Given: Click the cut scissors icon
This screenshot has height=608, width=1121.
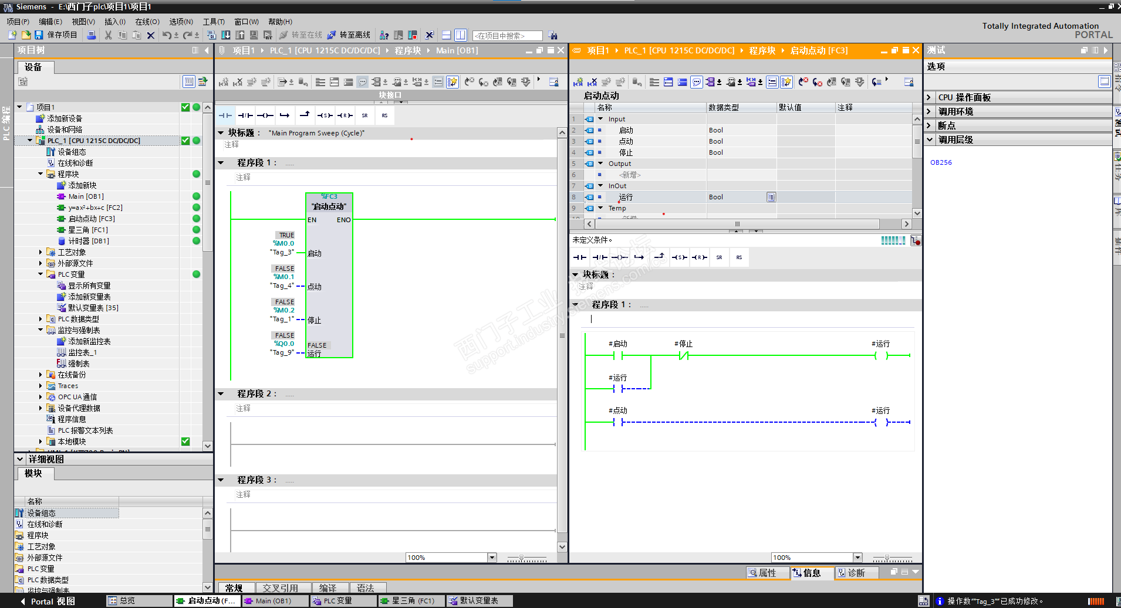Looking at the screenshot, I should point(108,35).
